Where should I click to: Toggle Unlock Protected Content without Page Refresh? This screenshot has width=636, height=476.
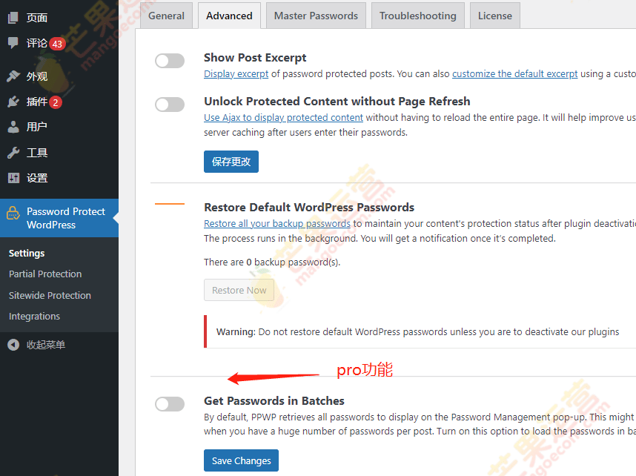point(170,103)
